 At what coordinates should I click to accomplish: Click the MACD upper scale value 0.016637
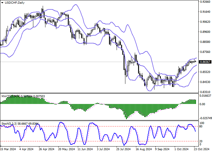click(205, 96)
